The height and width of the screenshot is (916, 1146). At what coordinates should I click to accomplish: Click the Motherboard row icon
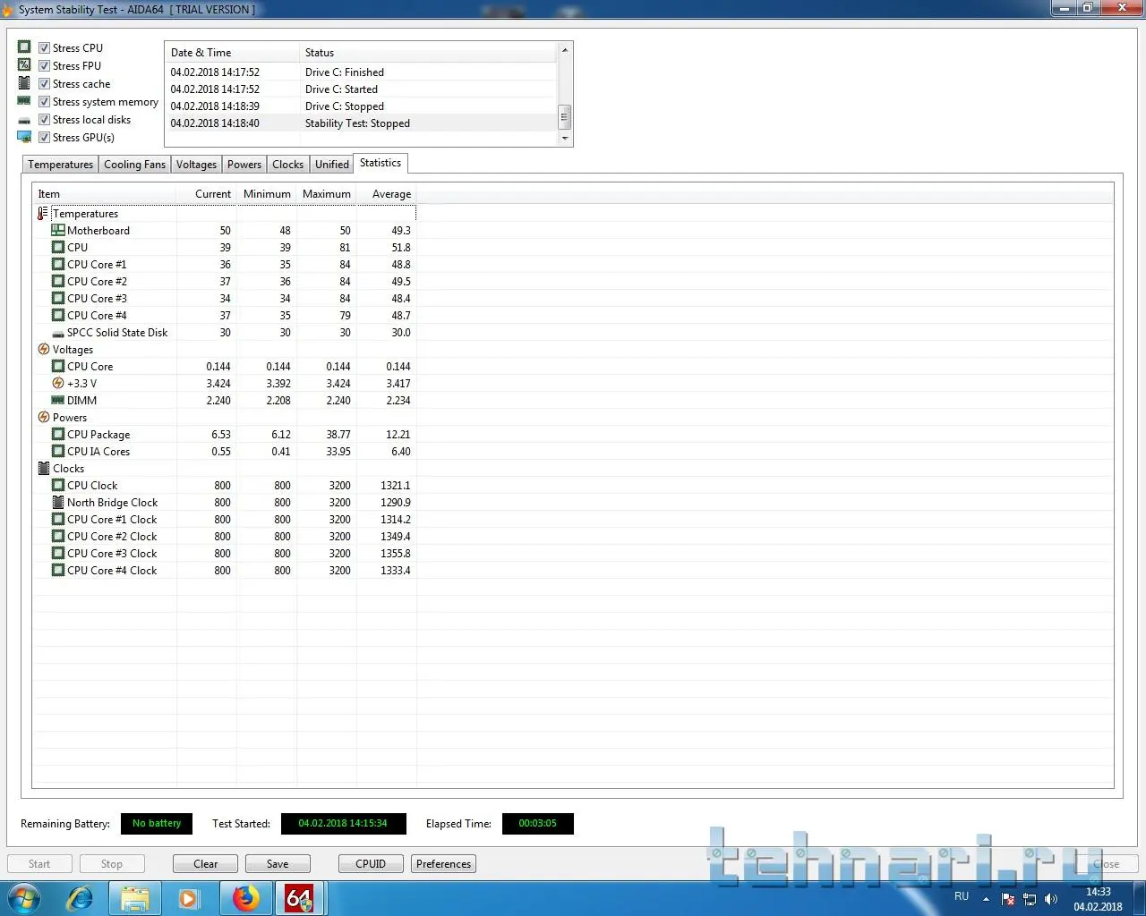tap(58, 231)
